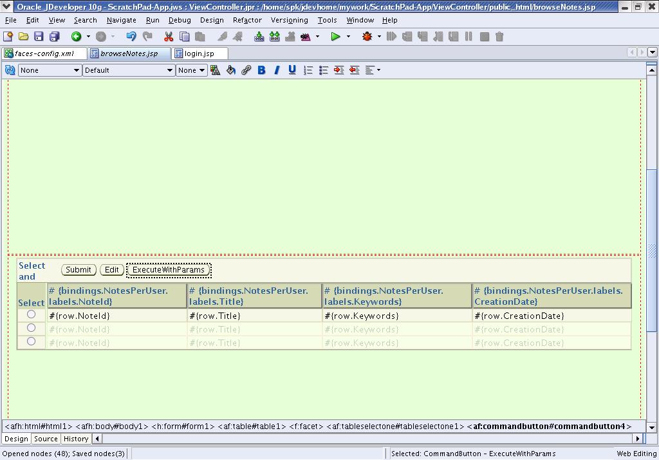The image size is (659, 460).
Task: Toggle Italic formatting
Action: tap(277, 70)
